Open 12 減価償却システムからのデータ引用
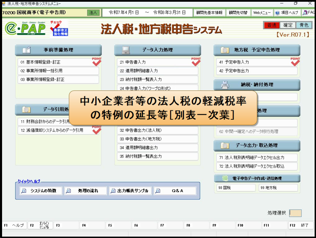 (58, 130)
